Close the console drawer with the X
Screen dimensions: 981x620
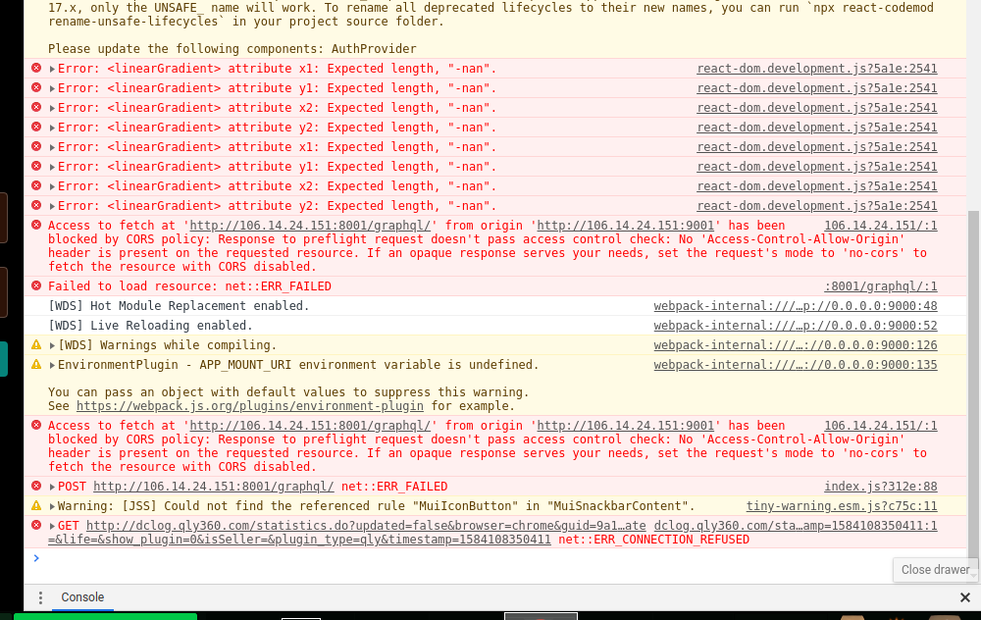coord(964,597)
